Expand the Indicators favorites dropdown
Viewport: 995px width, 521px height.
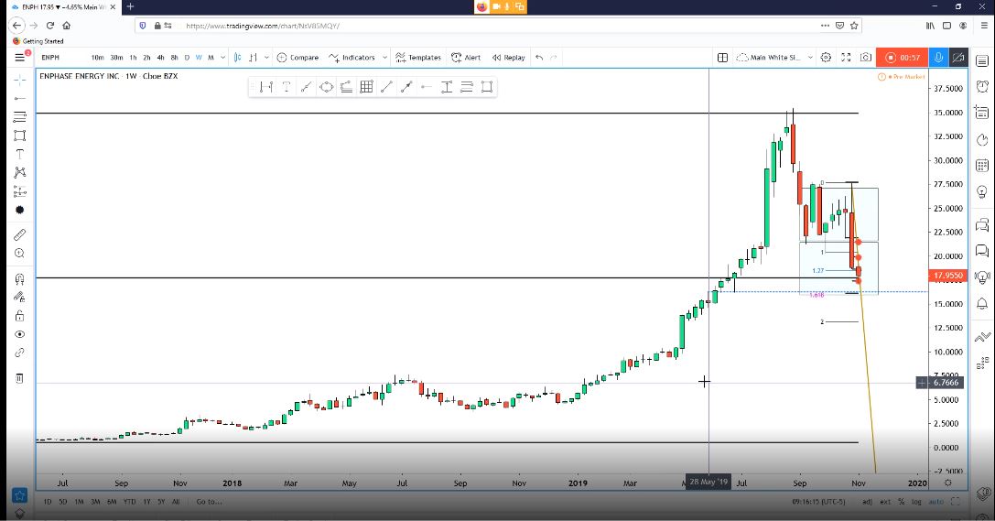[x=384, y=57]
